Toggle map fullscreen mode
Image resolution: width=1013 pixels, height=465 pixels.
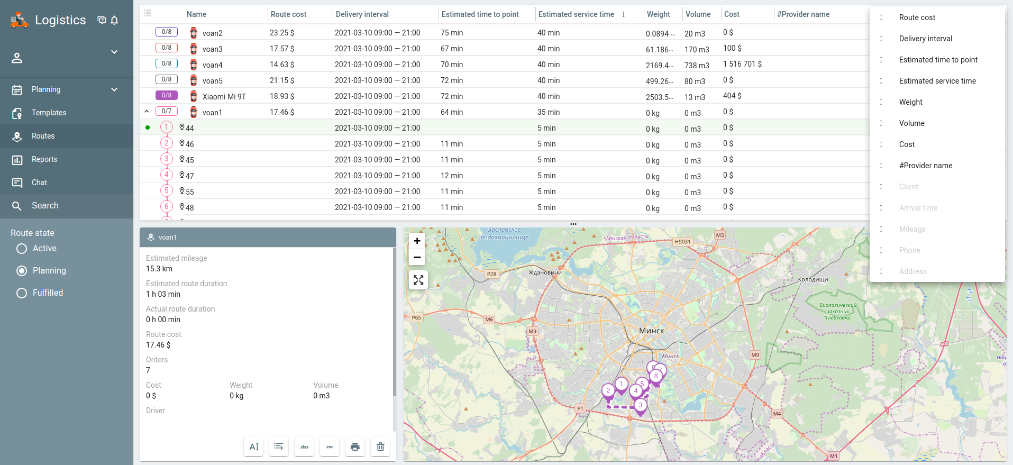coord(418,280)
